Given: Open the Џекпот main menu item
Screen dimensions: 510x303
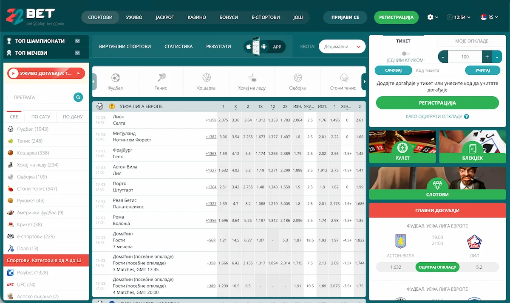Looking at the screenshot, I should click(x=165, y=17).
